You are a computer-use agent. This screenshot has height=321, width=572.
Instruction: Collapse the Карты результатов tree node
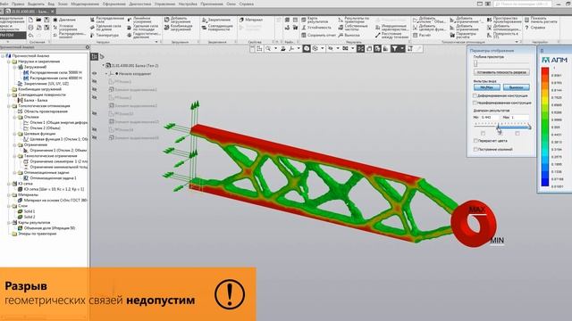9,222
